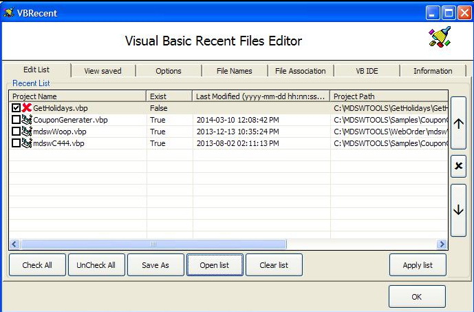This screenshot has width=474, height=312.
Task: Minimize the VBRecent window
Action: (433, 13)
